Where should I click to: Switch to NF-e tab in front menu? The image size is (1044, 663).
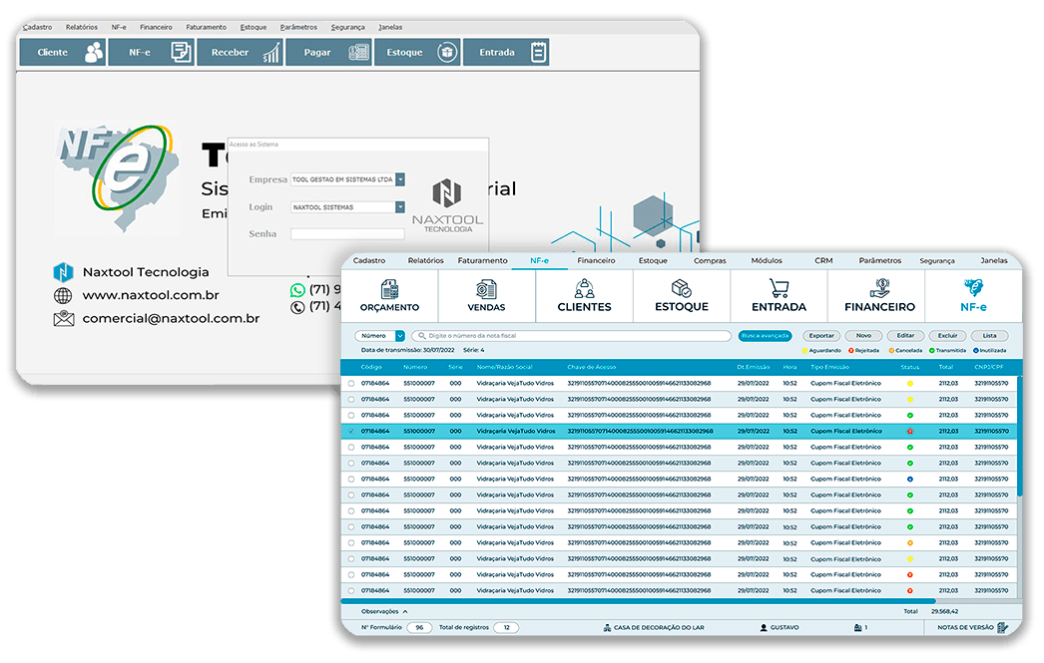coord(539,260)
